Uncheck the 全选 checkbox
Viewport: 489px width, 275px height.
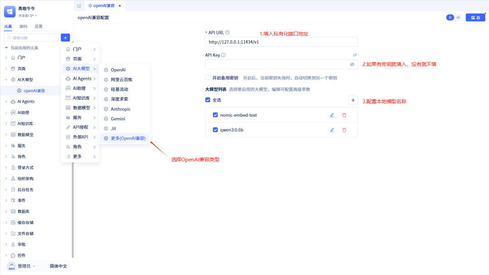[x=208, y=100]
